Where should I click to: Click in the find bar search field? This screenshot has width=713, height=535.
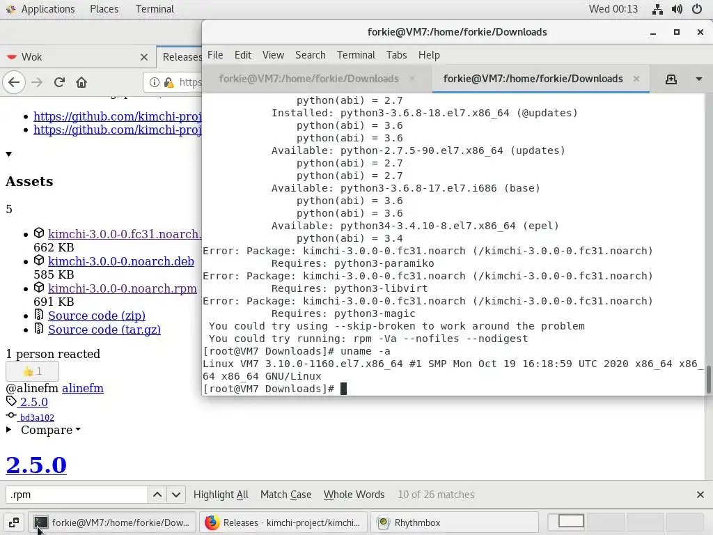click(x=77, y=495)
